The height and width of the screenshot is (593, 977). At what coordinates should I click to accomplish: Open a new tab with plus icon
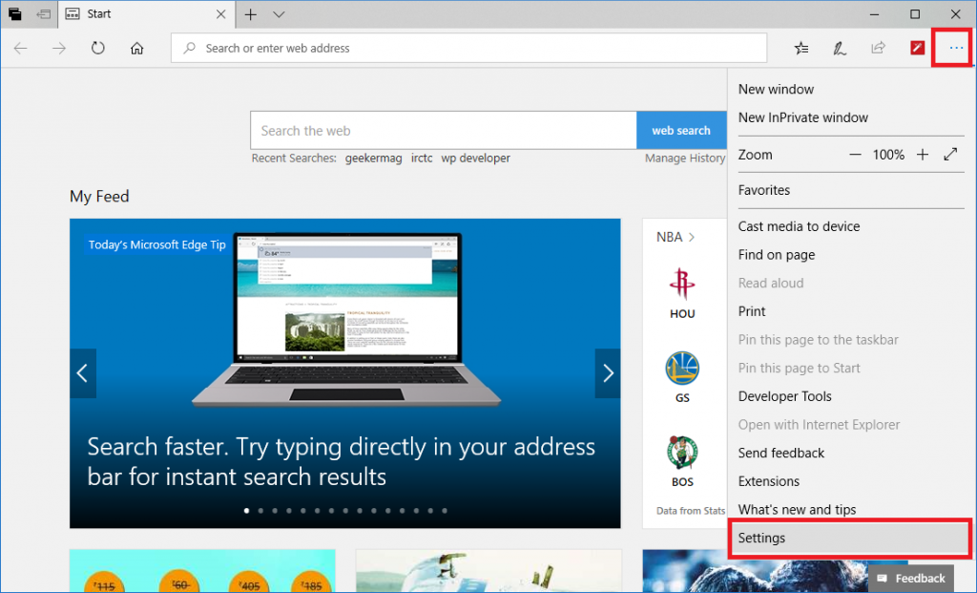251,14
